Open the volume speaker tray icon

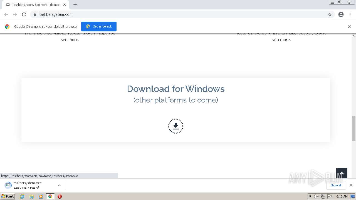pos(316,196)
